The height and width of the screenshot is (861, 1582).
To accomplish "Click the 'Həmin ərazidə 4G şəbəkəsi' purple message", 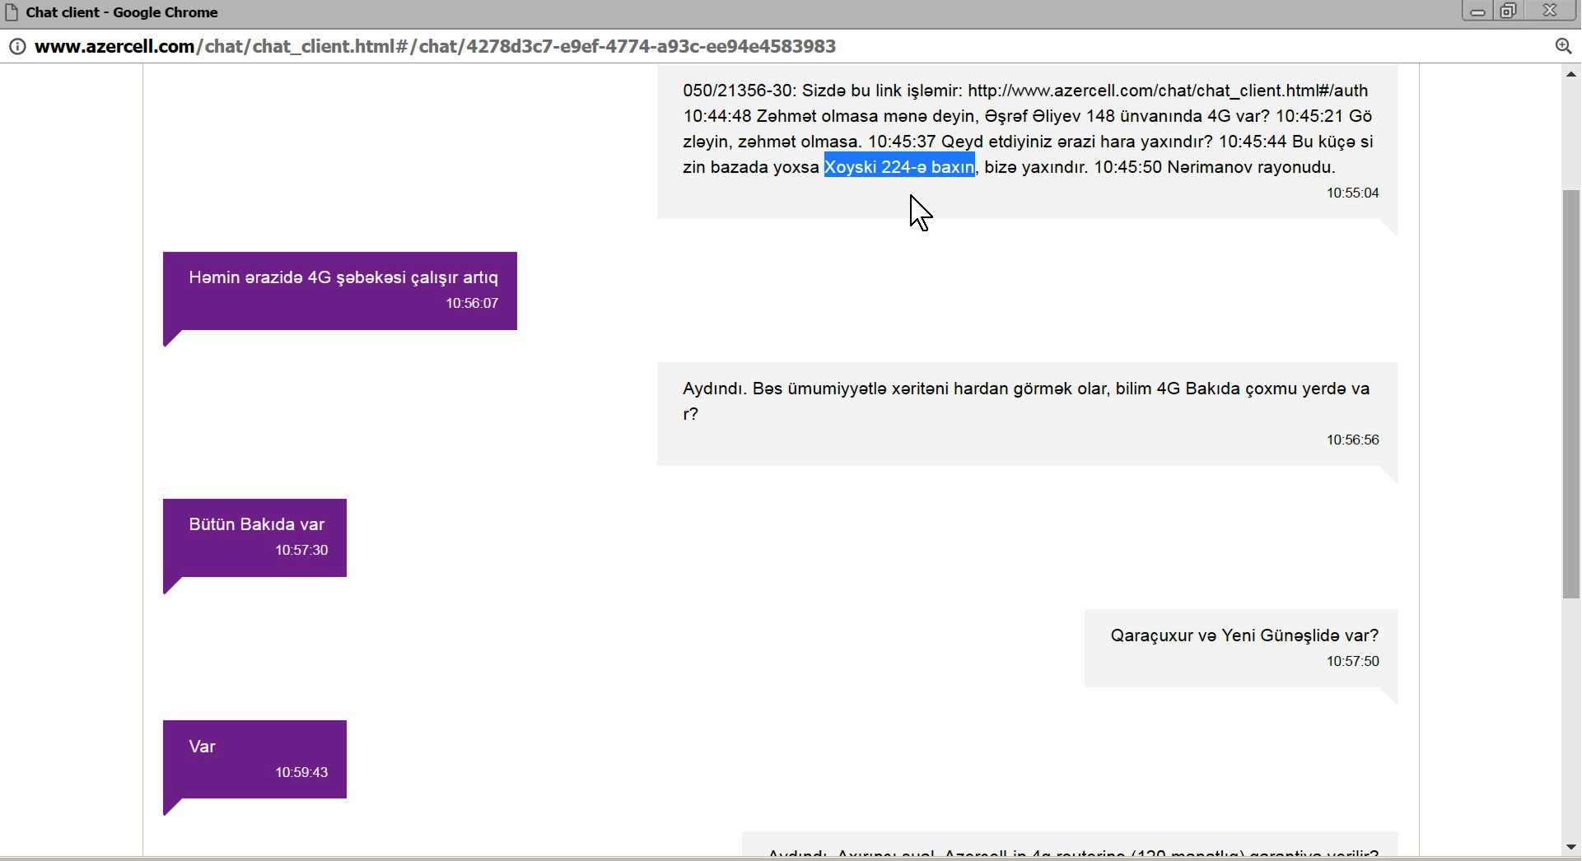I will coord(343,278).
